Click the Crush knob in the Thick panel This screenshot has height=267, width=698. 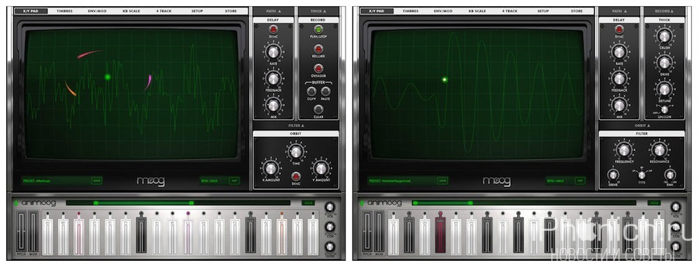(x=664, y=36)
